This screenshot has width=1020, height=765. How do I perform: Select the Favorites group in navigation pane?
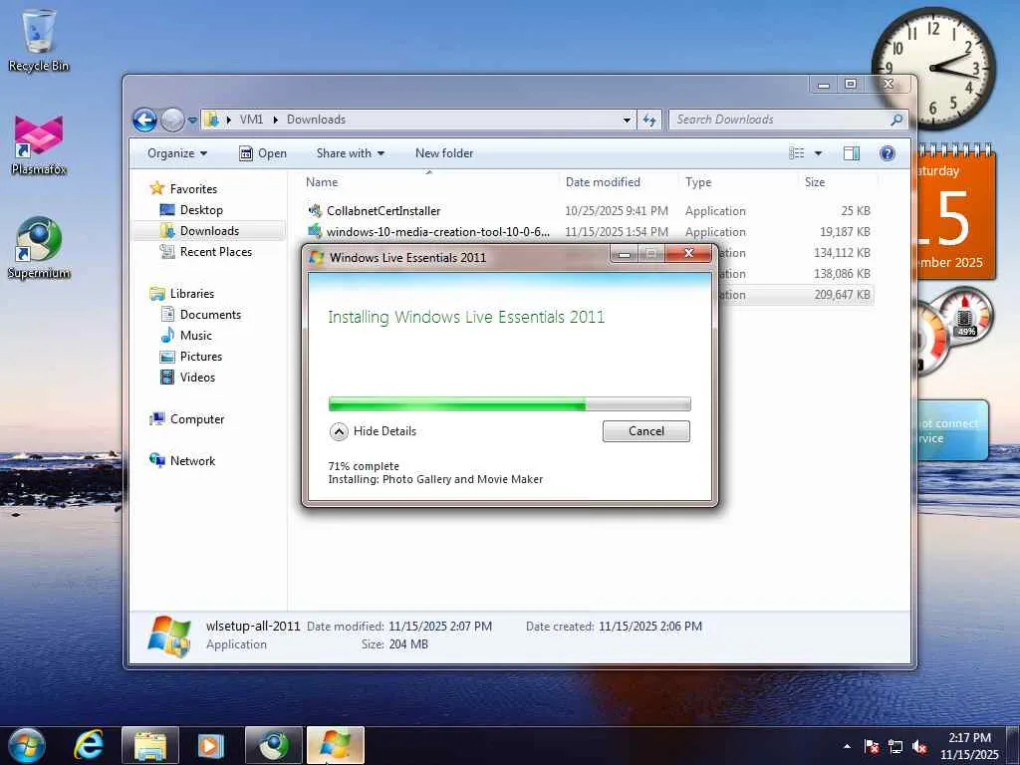tap(193, 188)
